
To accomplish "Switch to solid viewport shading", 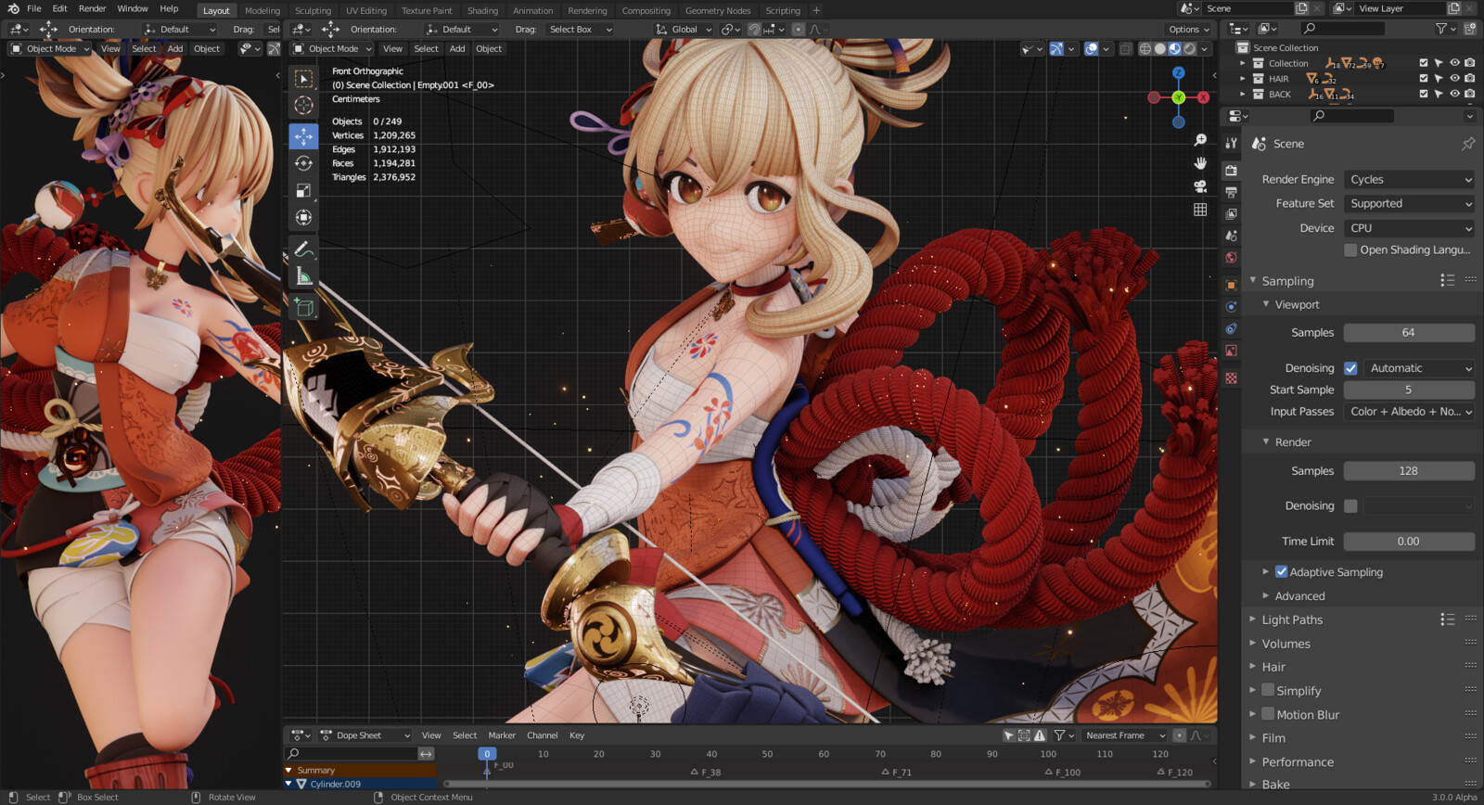I will click(1160, 49).
